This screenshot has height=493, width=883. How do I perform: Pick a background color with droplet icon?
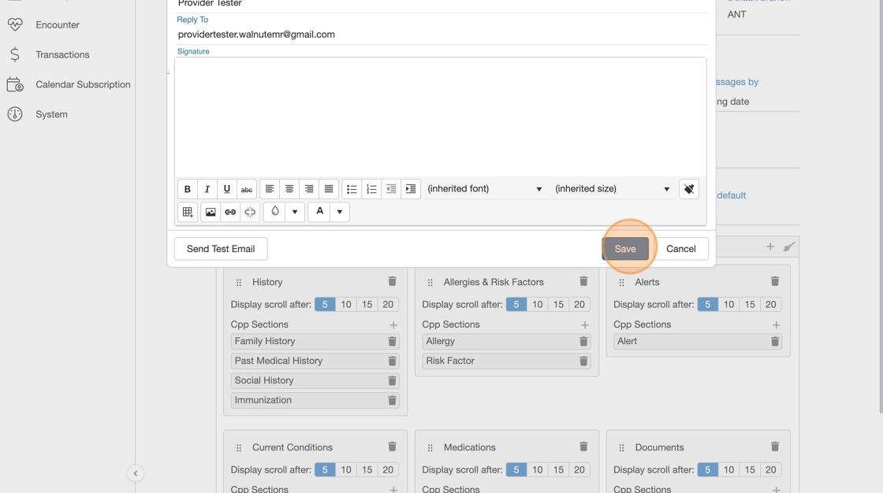pyautogui.click(x=275, y=212)
